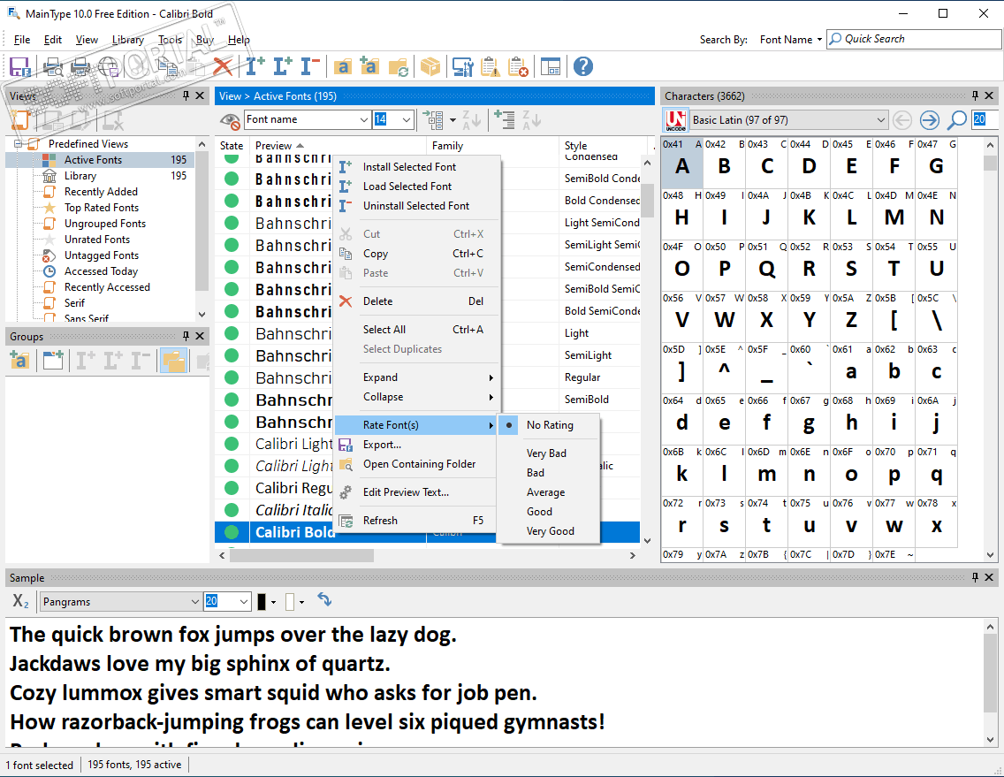
Task: Open the Expand submenu in the context menu
Action: (x=416, y=377)
